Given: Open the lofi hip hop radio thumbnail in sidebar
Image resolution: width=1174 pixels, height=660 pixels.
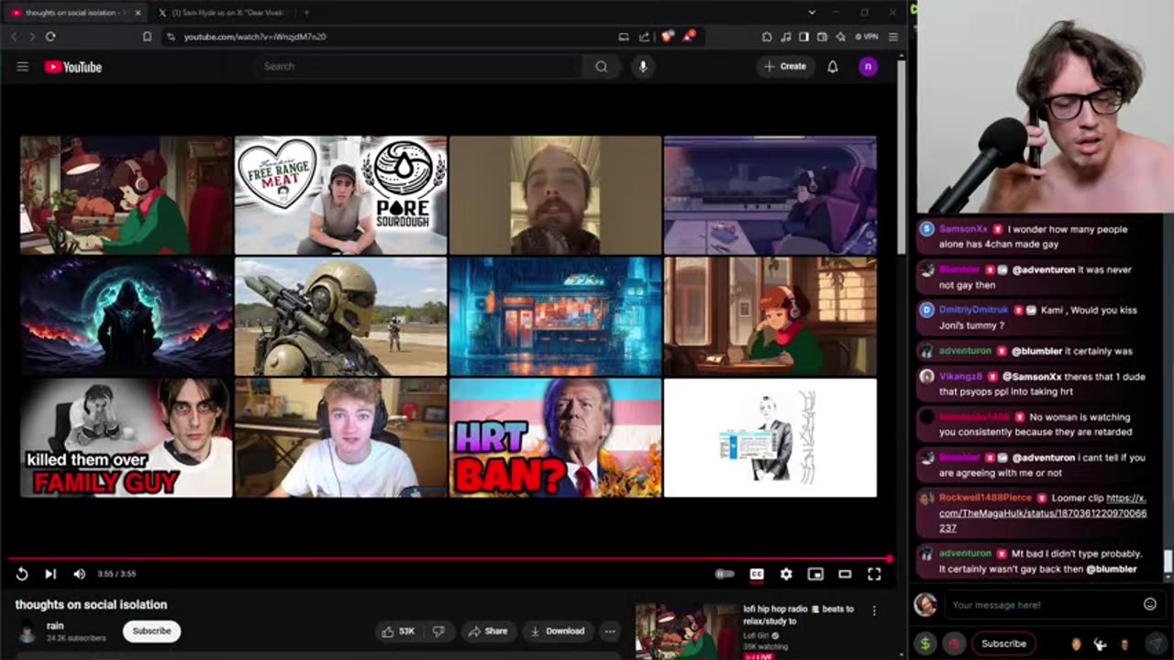Looking at the screenshot, I should pyautogui.click(x=685, y=631).
